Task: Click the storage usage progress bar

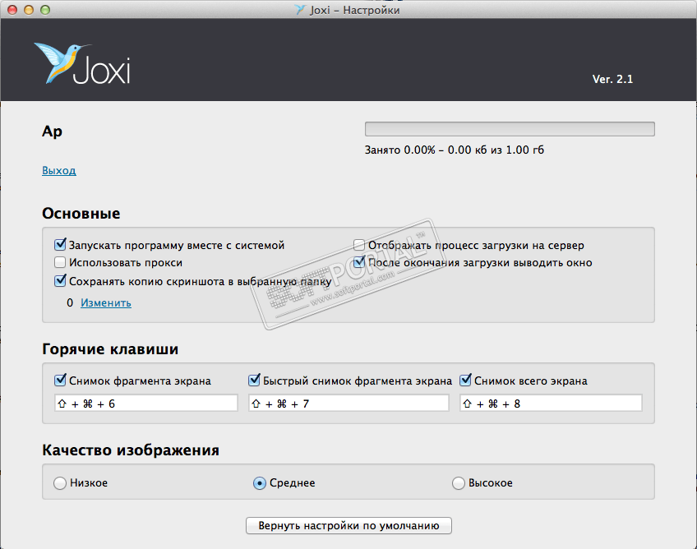Action: coord(510,129)
